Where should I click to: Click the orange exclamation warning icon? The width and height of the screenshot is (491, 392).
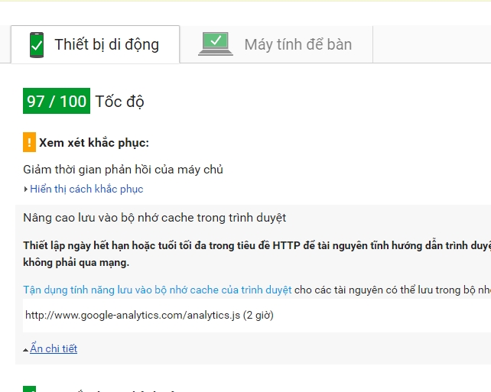click(x=29, y=142)
